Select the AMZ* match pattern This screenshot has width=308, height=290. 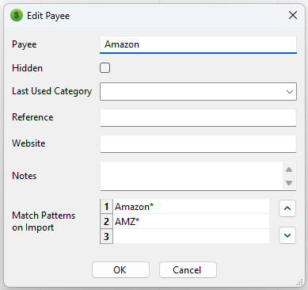191,221
